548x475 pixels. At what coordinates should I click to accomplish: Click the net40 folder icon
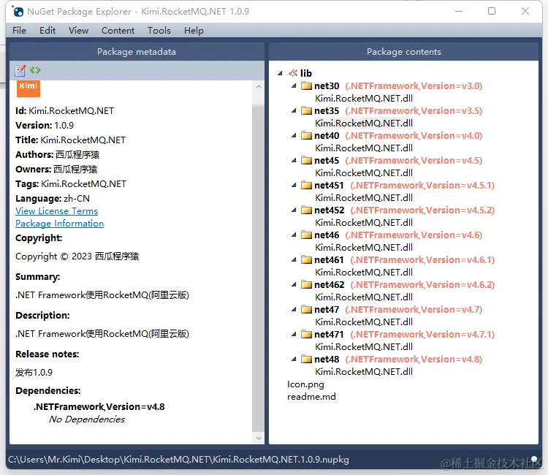[x=306, y=135]
